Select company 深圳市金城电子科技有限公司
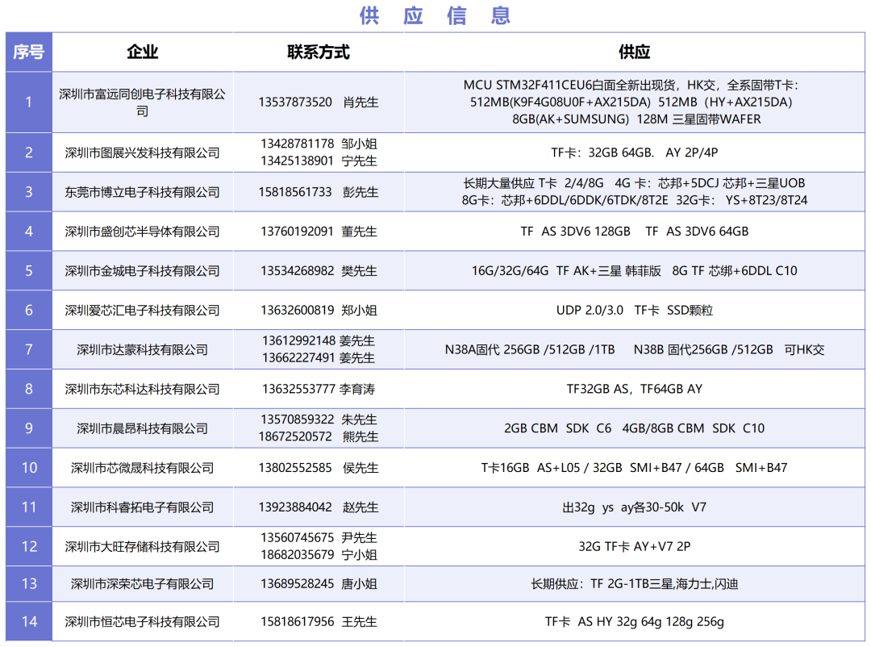Screen dimensions: 871x647 [x=143, y=271]
